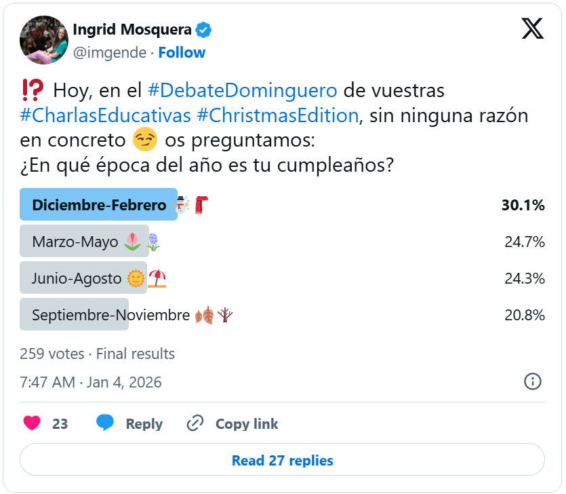Open the #ChristmasEdition hashtag
This screenshot has width=566, height=494.
click(277, 115)
